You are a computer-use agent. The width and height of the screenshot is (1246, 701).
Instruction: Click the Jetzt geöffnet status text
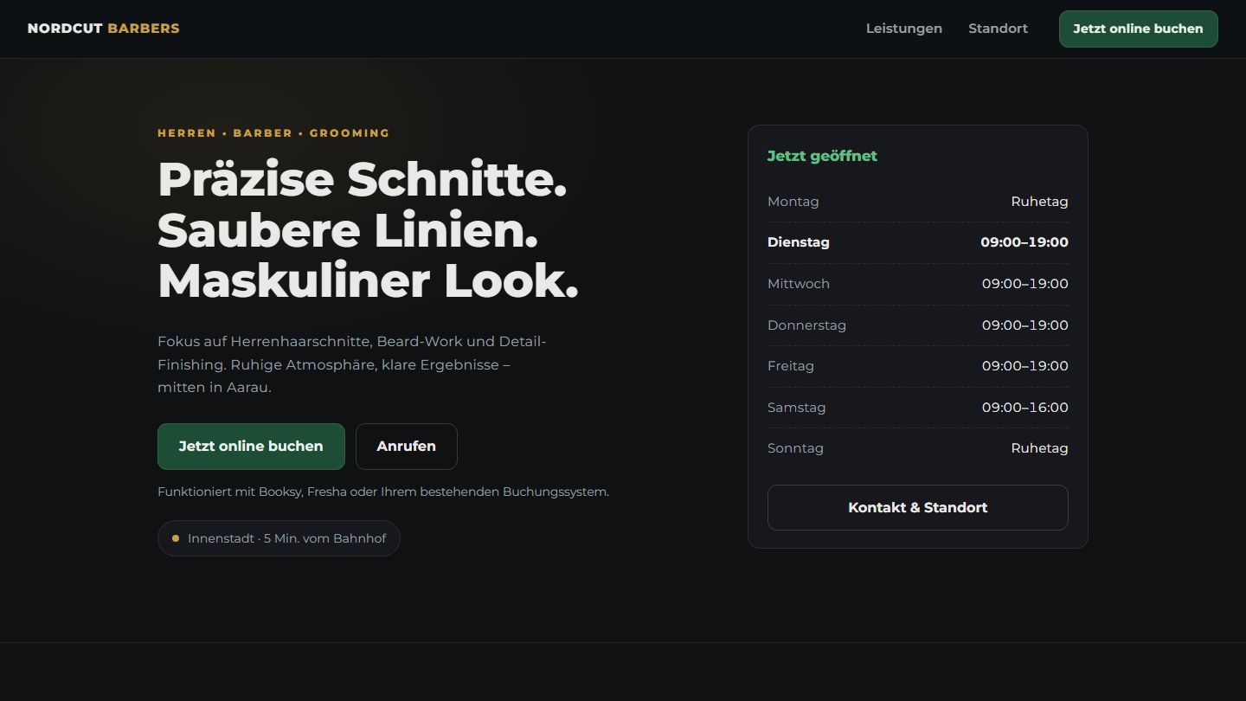(x=822, y=156)
